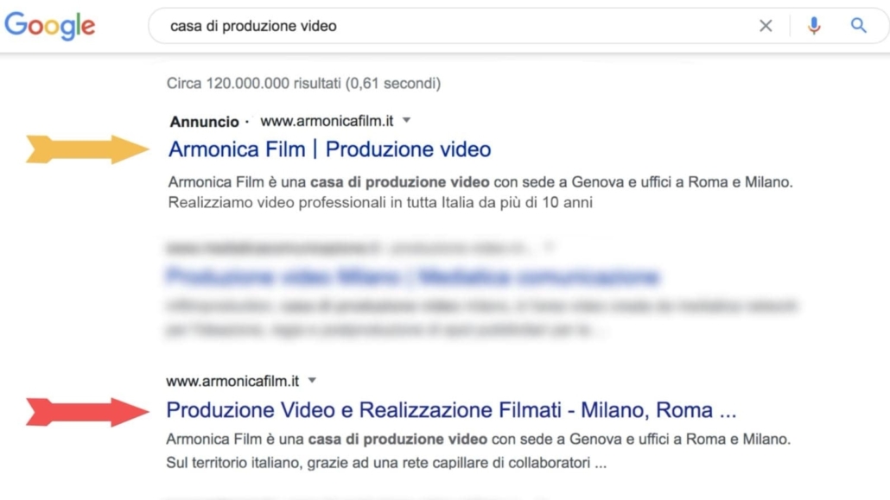
Task: Click the organic result URL www.armonicafilm.it
Action: pos(232,381)
